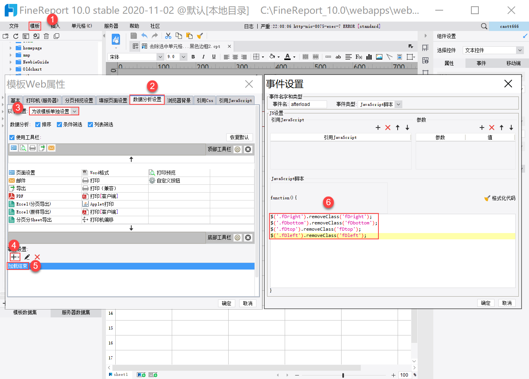The height and width of the screenshot is (379, 529).
Task: Click the horizontal scrollbar of the report sheet
Action: coord(236,368)
